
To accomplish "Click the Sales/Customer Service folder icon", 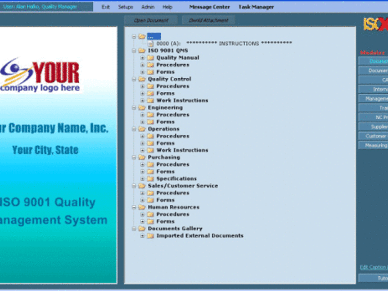I will click(x=142, y=186).
